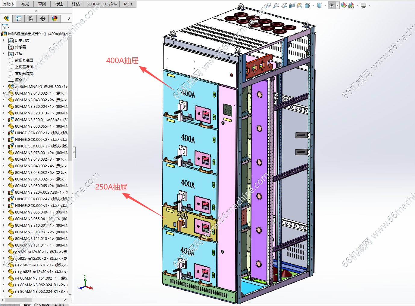
Task: Open the 评估 tab
Action: pyautogui.click(x=76, y=4)
